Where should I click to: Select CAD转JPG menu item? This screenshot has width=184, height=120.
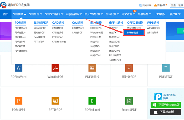click(x=58, y=33)
